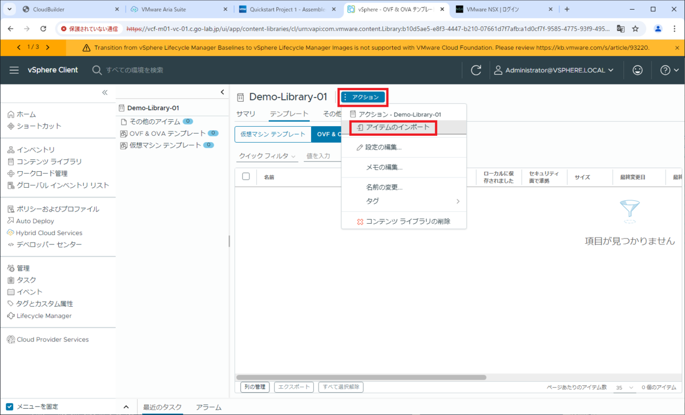
Task: Open Auto Deploy in sidebar
Action: 31,221
